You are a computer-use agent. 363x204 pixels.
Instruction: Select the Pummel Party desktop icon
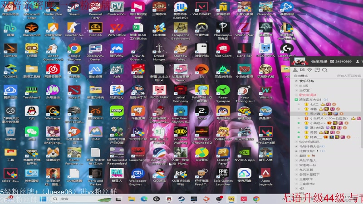point(95,11)
